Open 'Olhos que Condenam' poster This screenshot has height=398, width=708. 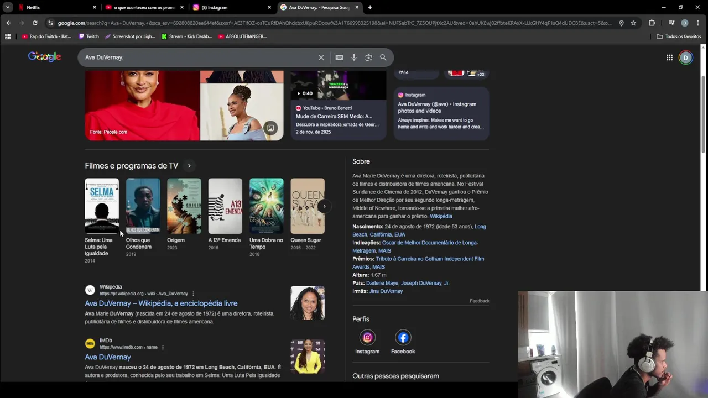tap(143, 206)
